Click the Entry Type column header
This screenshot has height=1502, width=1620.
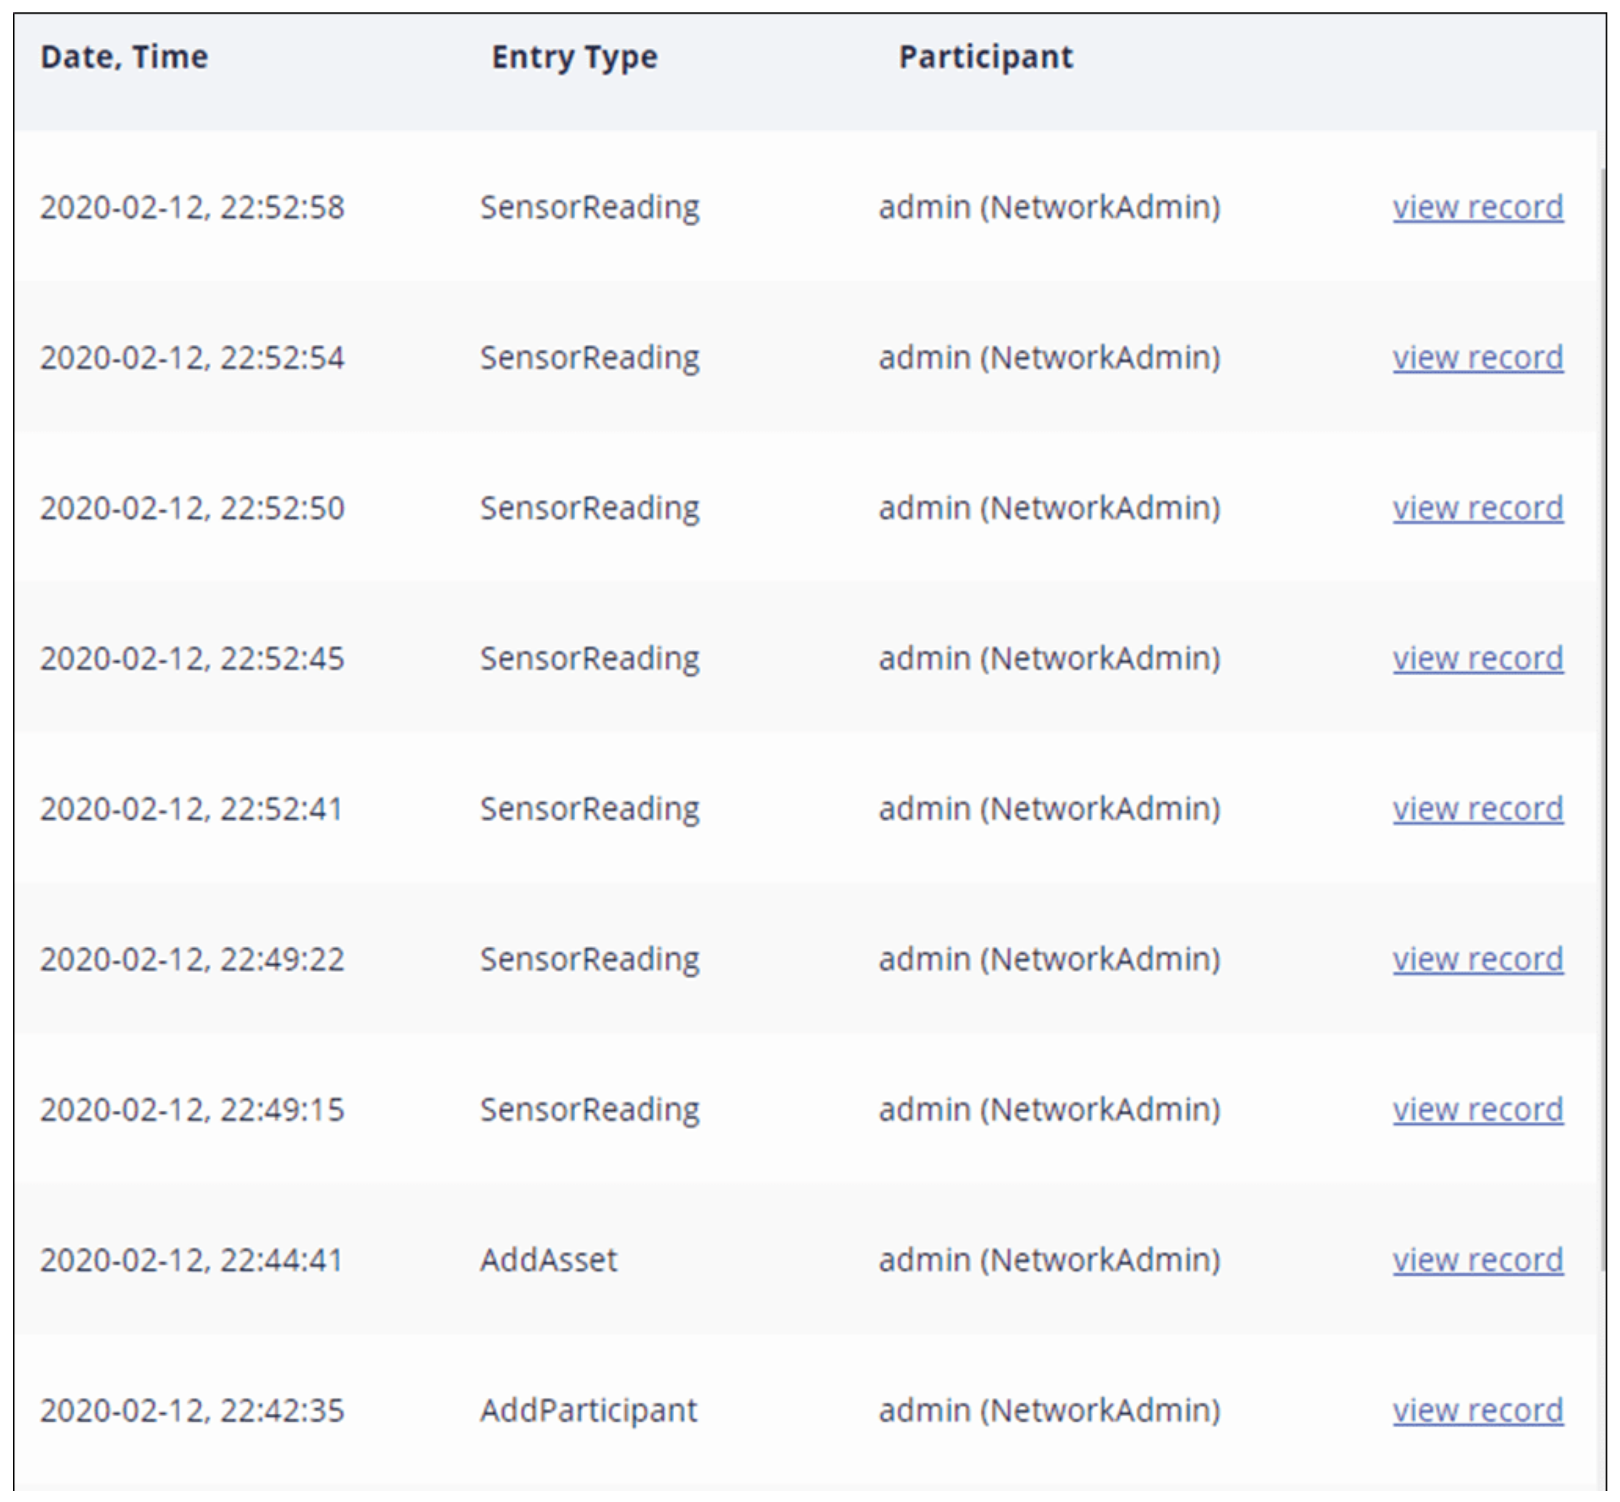(574, 57)
